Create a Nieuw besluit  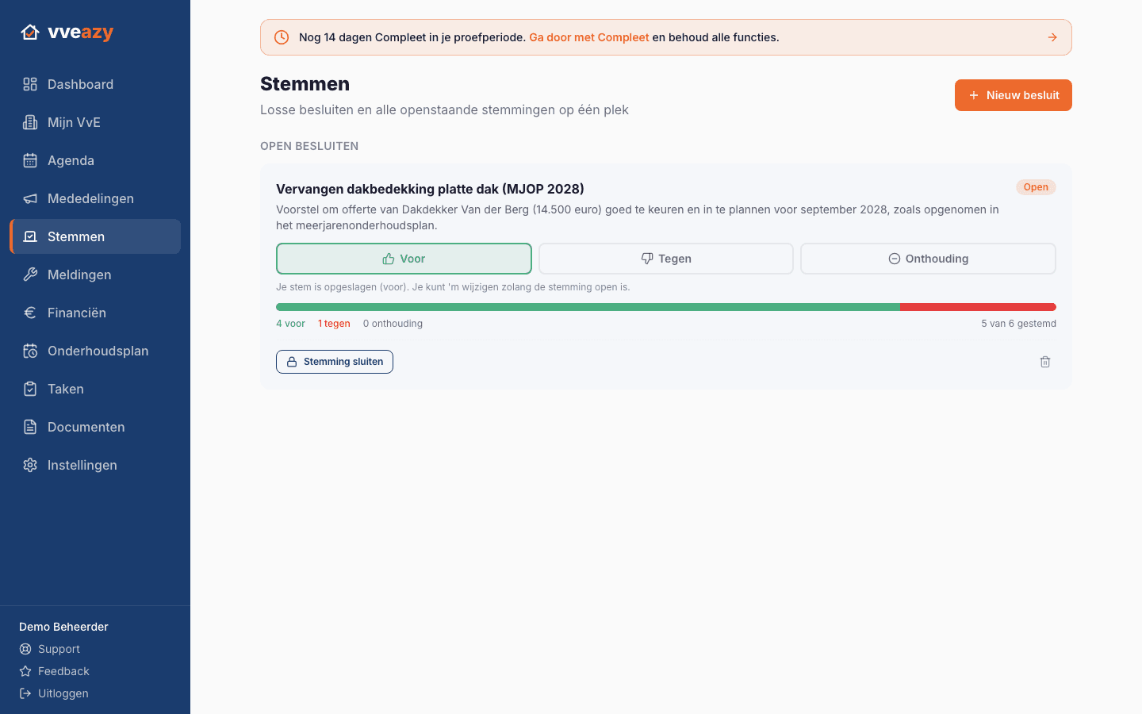(x=1014, y=95)
